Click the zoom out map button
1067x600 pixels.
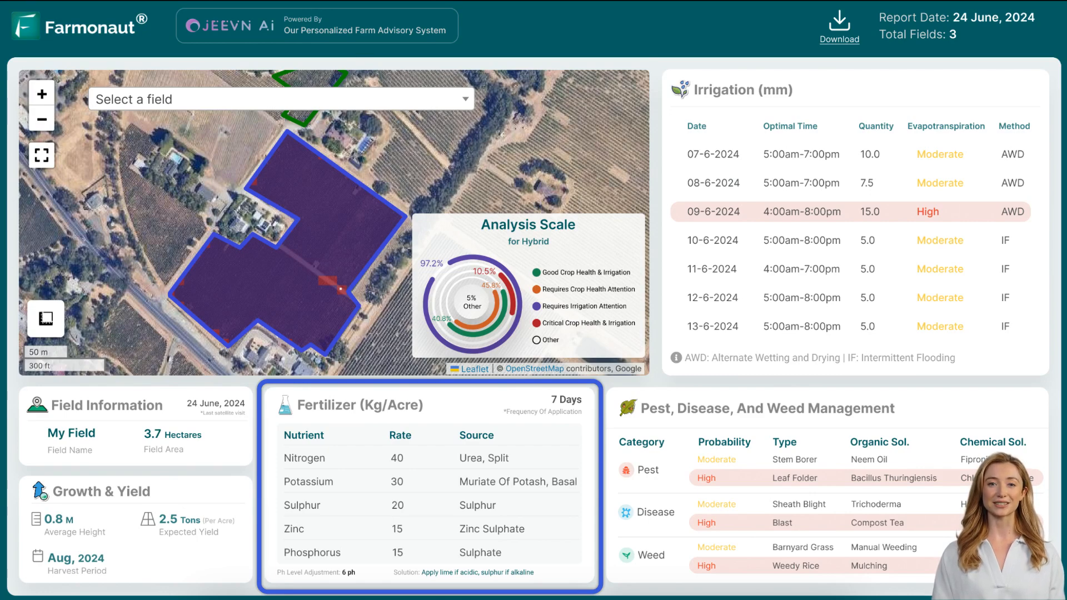(x=42, y=119)
